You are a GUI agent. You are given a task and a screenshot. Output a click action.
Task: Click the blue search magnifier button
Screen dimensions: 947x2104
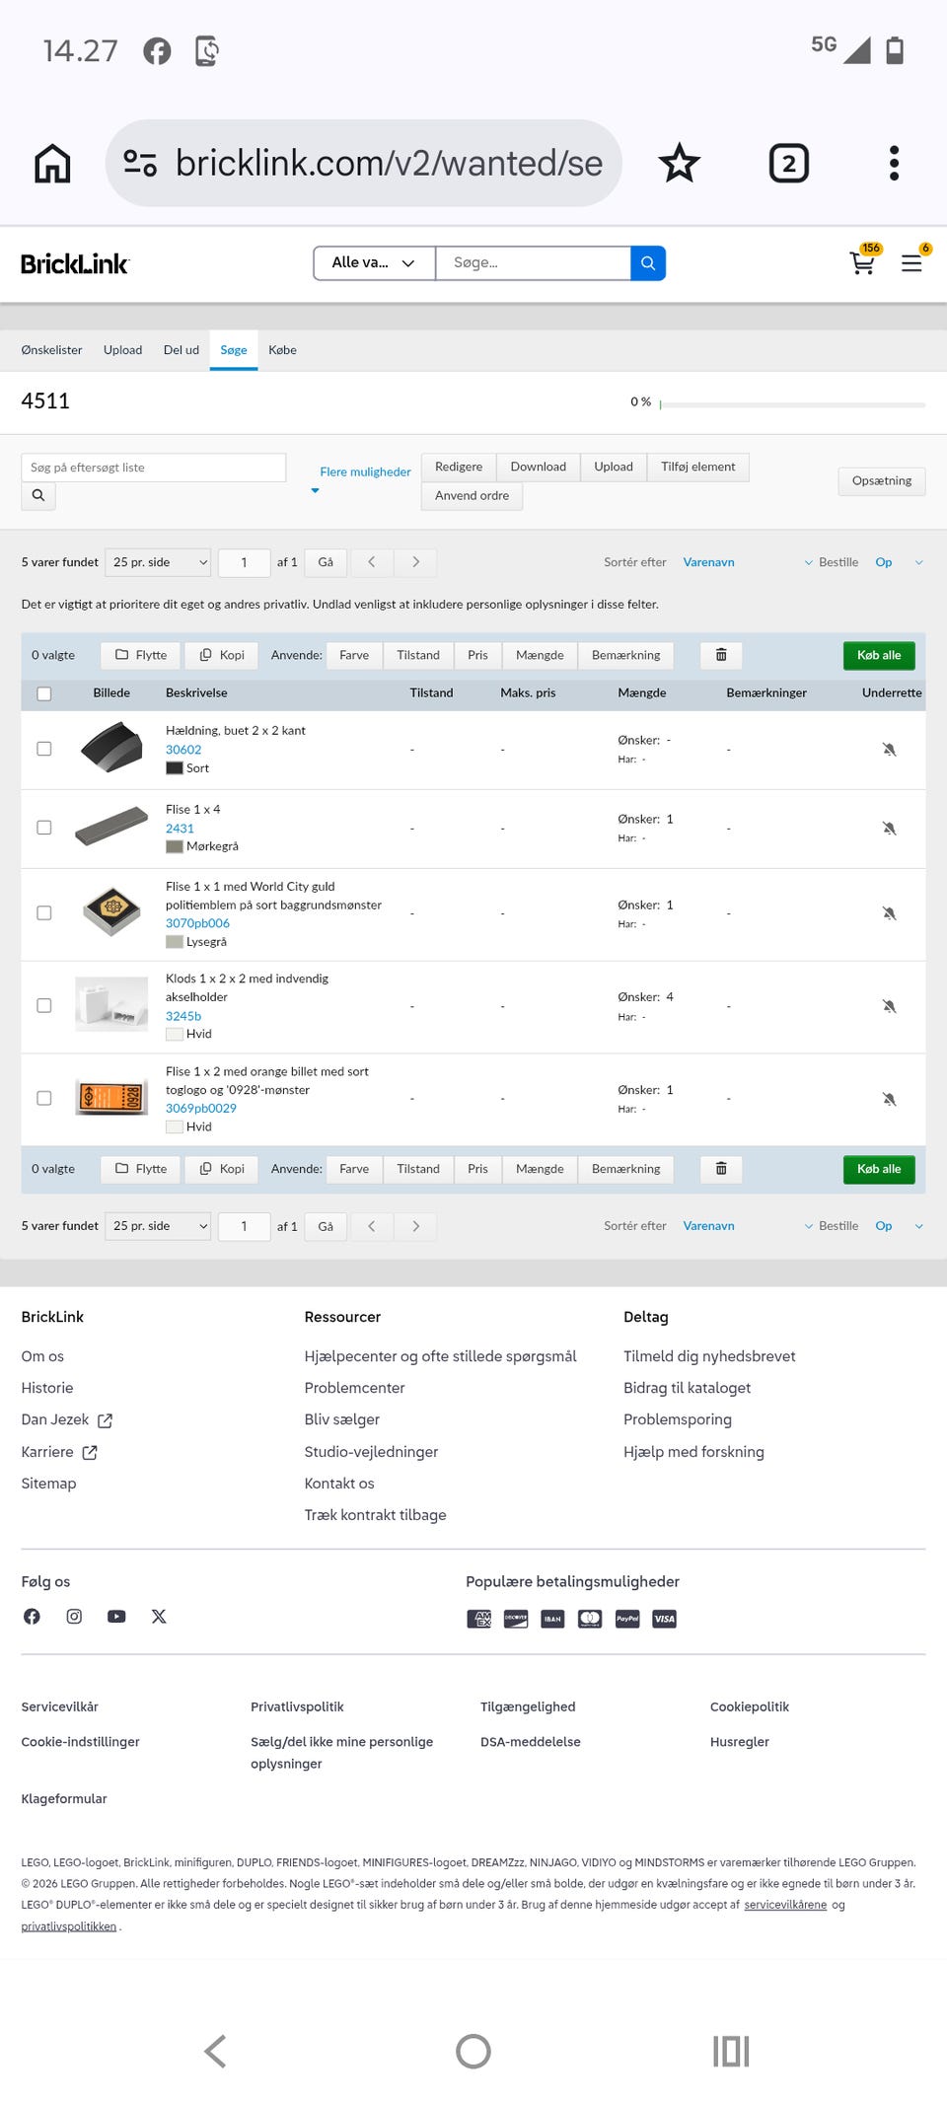pos(648,263)
